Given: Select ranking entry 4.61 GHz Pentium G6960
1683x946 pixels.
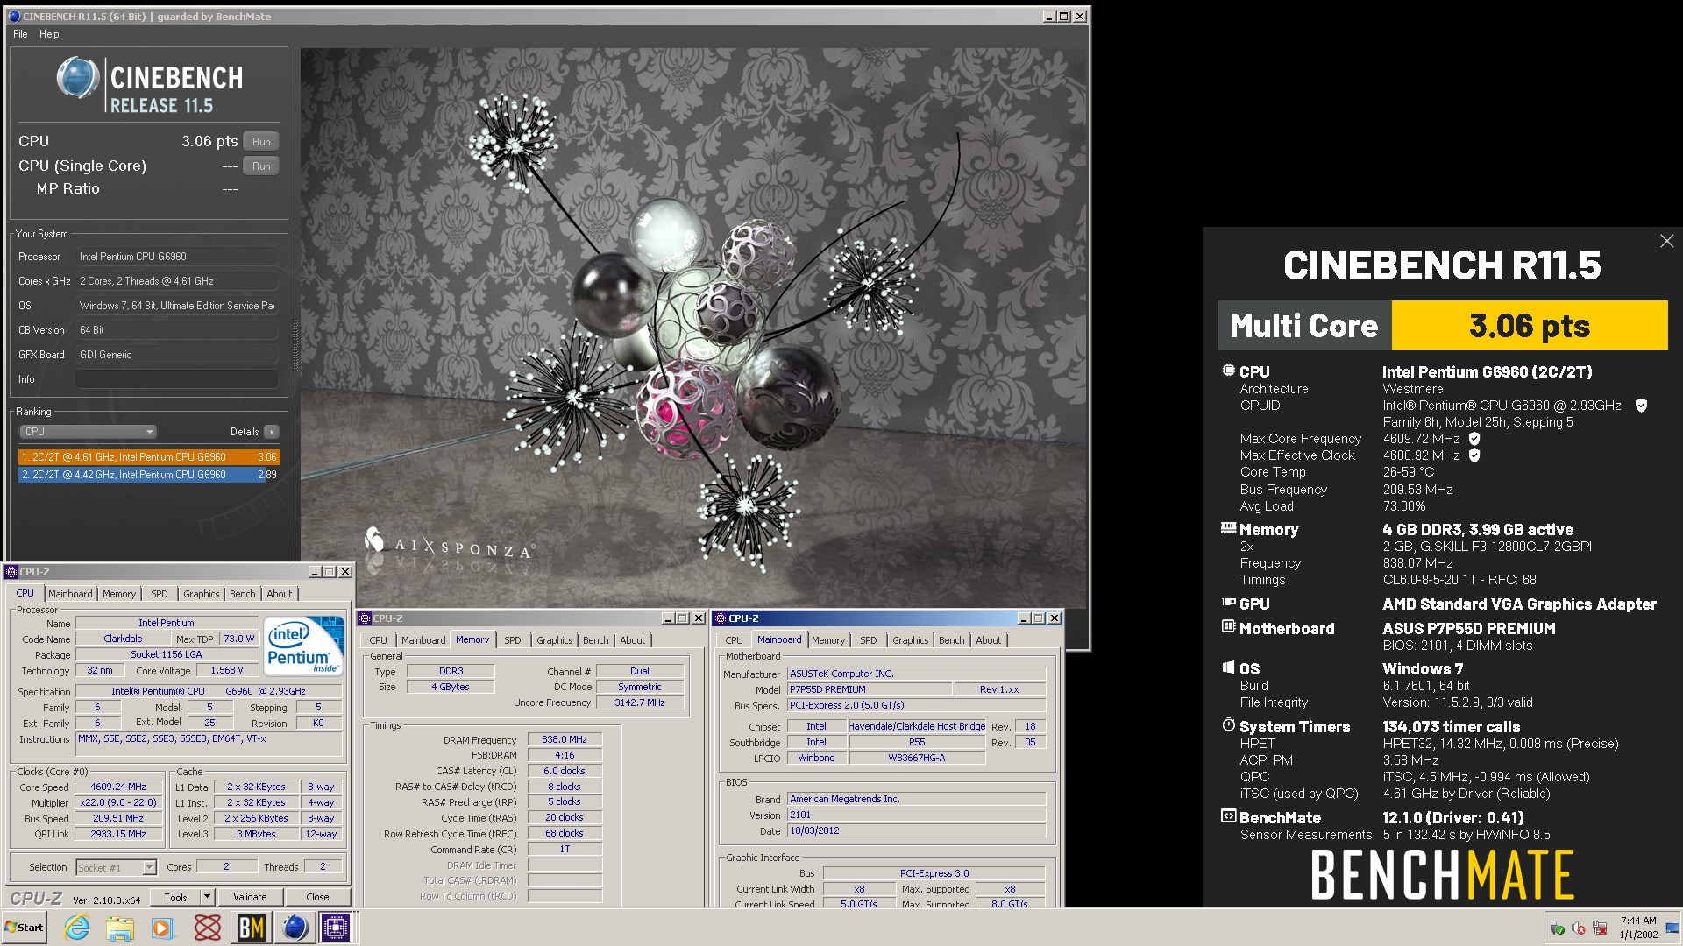Looking at the screenshot, I should click(149, 457).
